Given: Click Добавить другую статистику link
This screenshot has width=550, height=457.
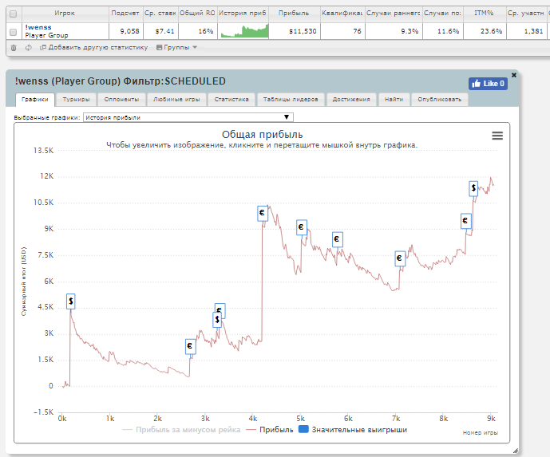Looking at the screenshot, I should click(x=94, y=48).
